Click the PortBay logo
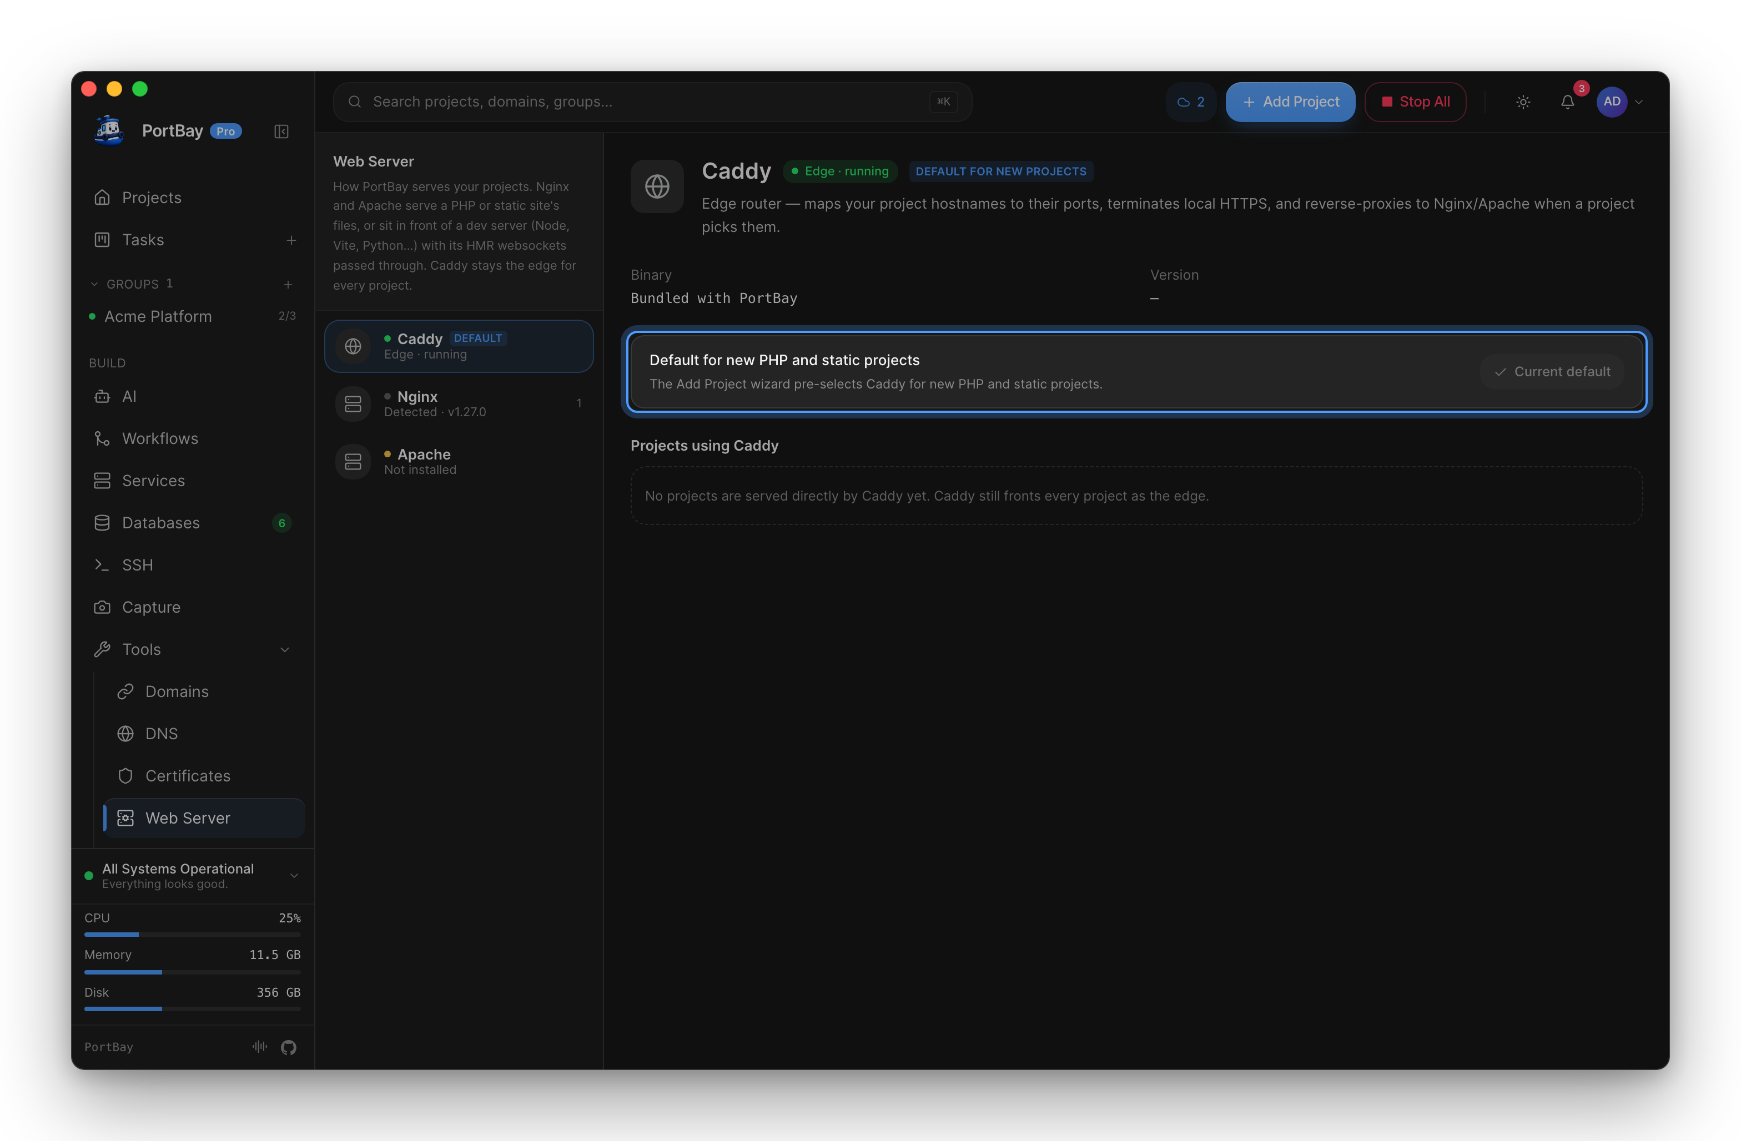The image size is (1741, 1141). (x=109, y=131)
